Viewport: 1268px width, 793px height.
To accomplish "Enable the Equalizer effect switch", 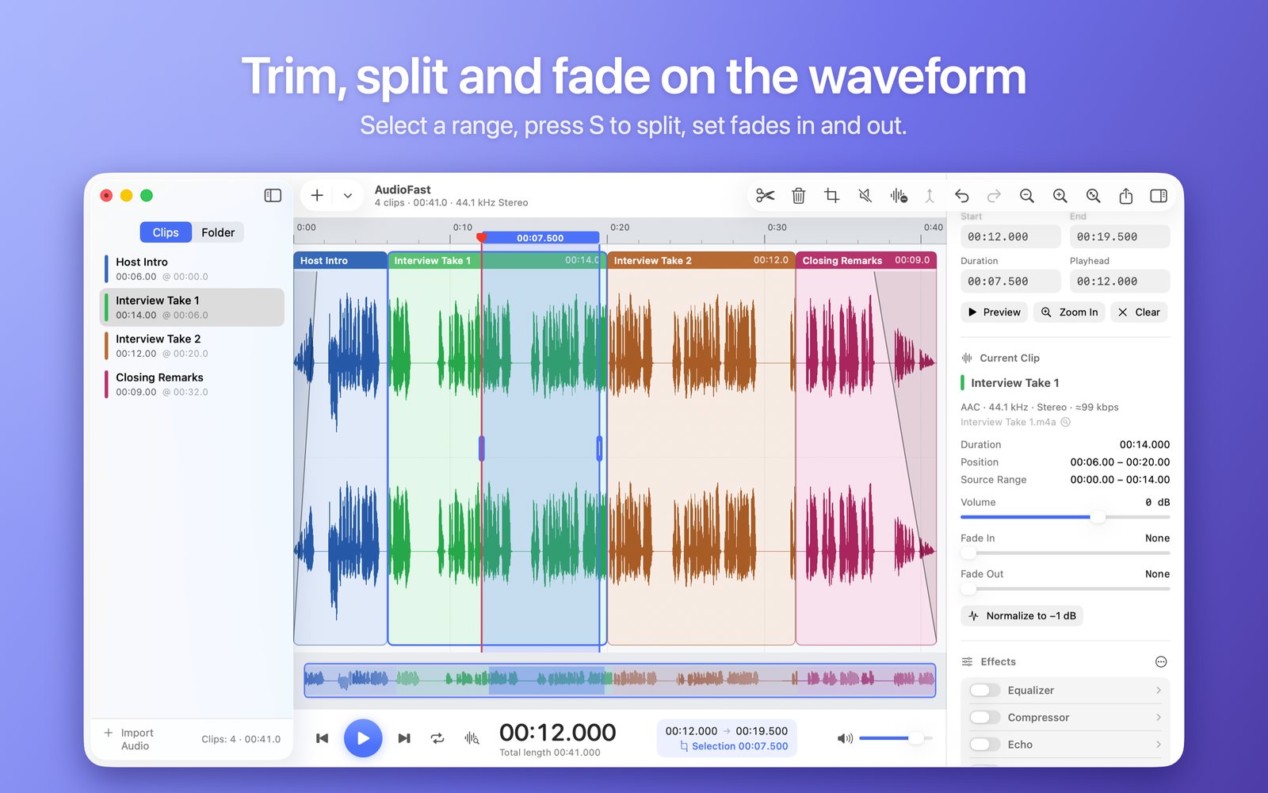I will pyautogui.click(x=984, y=690).
